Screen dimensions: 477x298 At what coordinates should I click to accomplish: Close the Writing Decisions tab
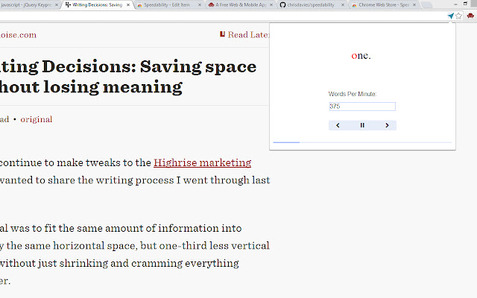click(x=129, y=4)
